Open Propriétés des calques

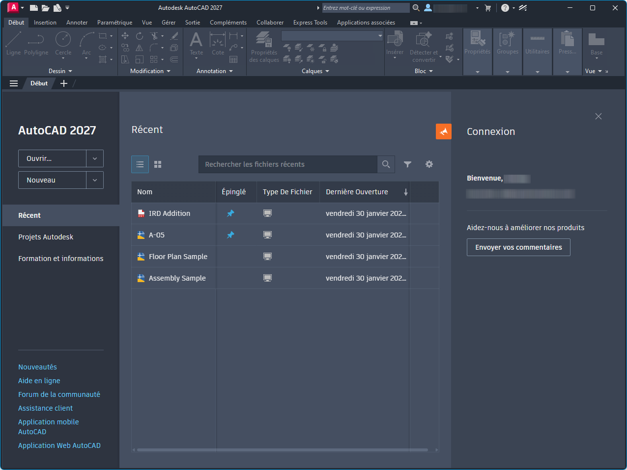264,47
